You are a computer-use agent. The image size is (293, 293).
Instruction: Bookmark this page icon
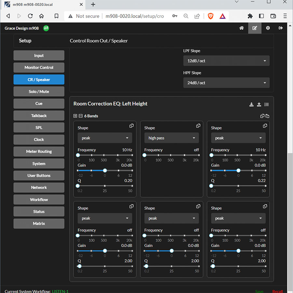(x=56, y=16)
